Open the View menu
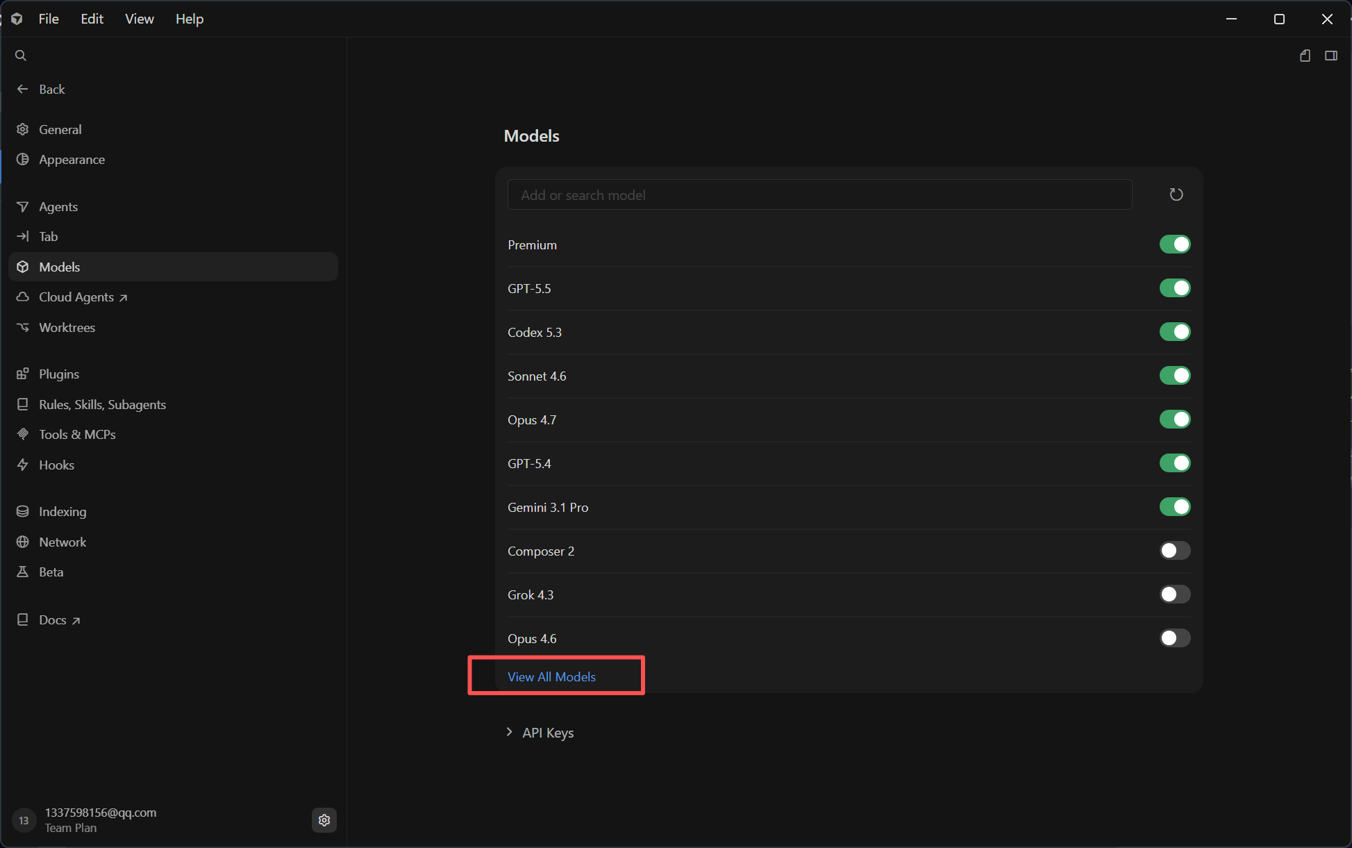This screenshot has height=848, width=1352. pos(140,19)
